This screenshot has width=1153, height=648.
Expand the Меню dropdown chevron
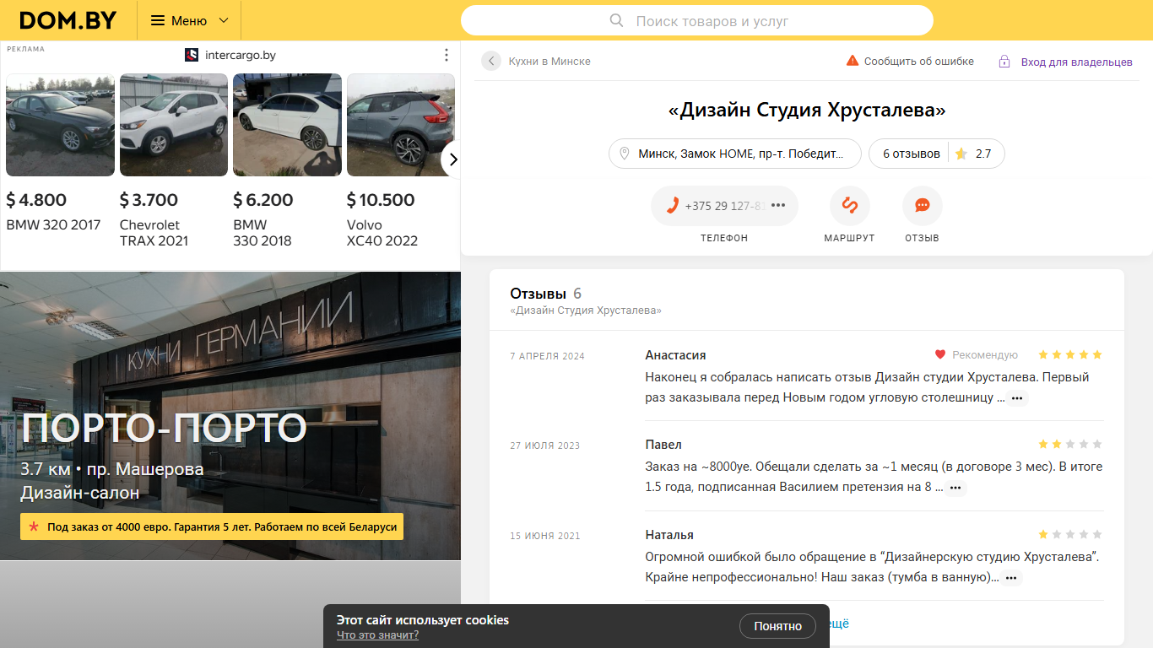tap(224, 20)
